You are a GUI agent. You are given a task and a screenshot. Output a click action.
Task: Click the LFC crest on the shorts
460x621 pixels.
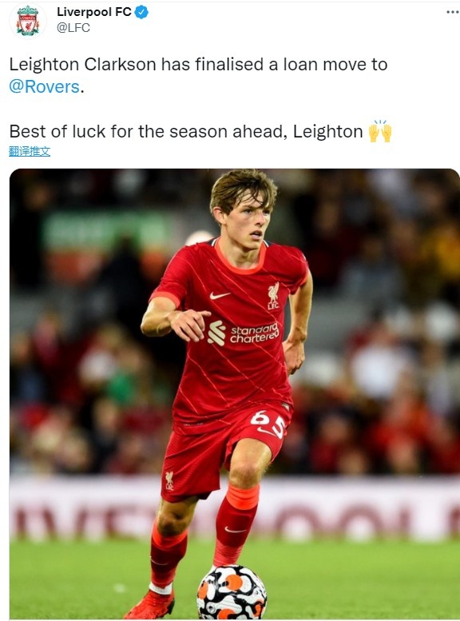coord(169,481)
